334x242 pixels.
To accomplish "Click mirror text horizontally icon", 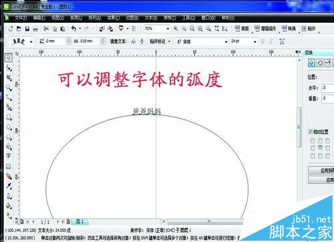I will tap(134, 41).
